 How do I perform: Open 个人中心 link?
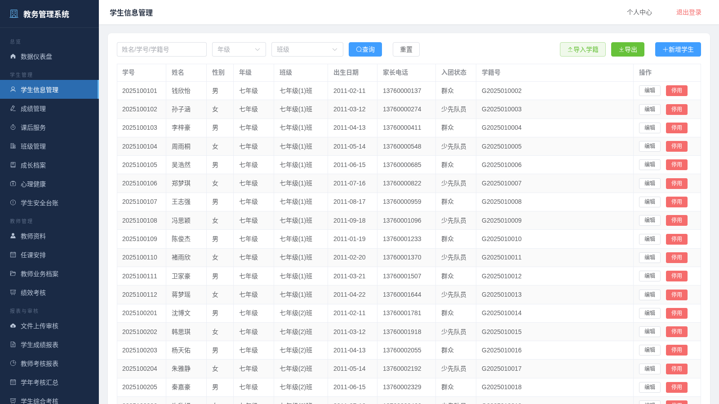[639, 12]
